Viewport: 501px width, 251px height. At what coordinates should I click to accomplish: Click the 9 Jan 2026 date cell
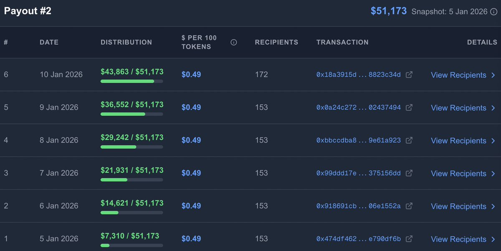[x=59, y=107]
